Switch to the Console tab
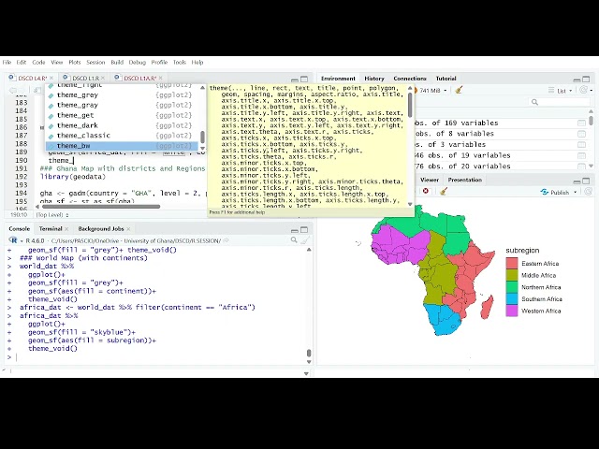This screenshot has height=449, width=599. pyautogui.click(x=19, y=228)
